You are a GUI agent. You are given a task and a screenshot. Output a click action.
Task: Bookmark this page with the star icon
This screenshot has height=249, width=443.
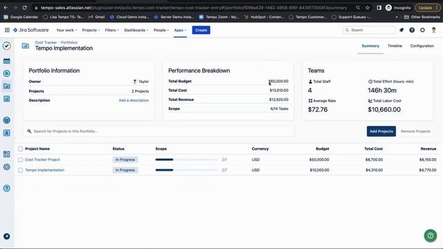pyautogui.click(x=368, y=8)
